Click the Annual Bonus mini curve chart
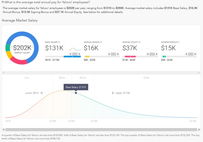Image resolution: width=203 pixels, height=142 pixels. pyautogui.click(x=113, y=49)
